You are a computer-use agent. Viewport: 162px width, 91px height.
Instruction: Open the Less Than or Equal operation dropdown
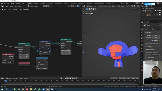(42, 65)
